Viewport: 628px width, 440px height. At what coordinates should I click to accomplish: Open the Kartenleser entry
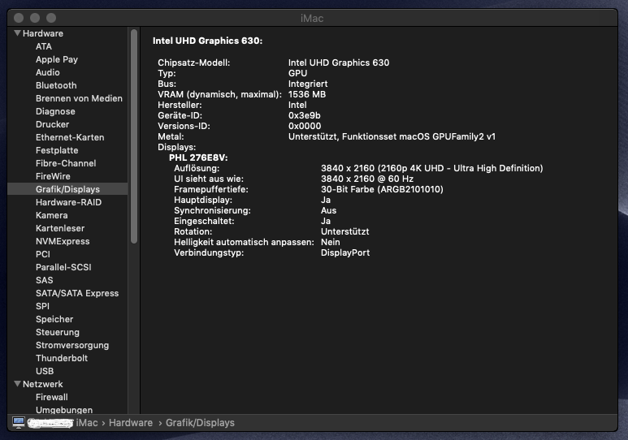pyautogui.click(x=60, y=228)
